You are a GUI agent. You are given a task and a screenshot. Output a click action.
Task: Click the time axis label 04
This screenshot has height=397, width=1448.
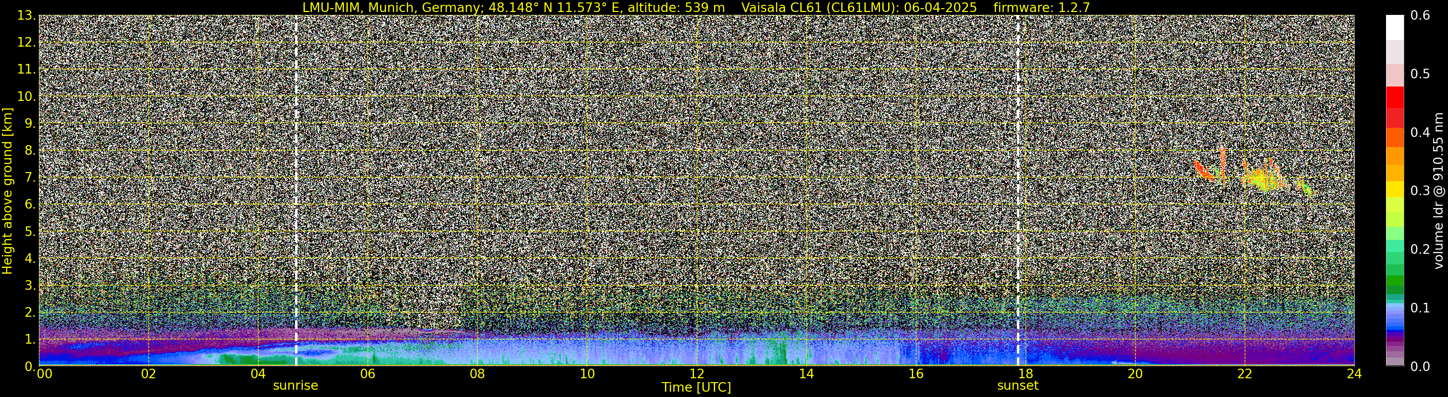pos(258,374)
